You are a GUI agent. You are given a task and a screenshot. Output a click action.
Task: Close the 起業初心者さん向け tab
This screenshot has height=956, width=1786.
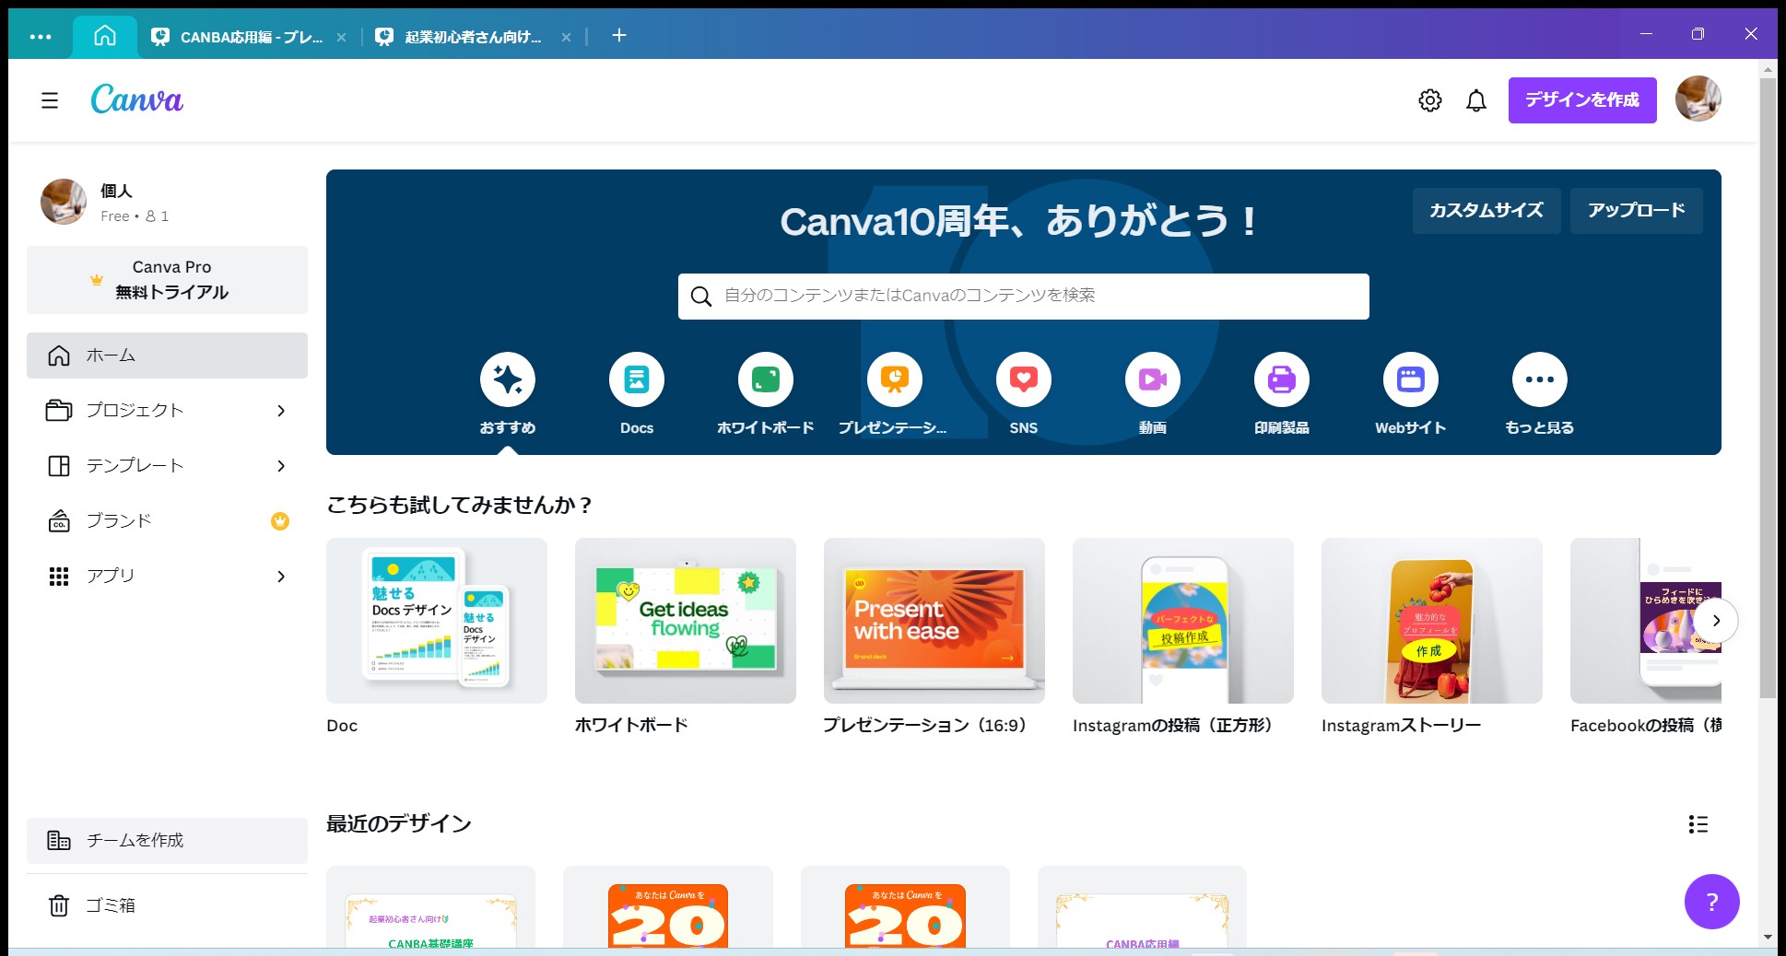[566, 37]
